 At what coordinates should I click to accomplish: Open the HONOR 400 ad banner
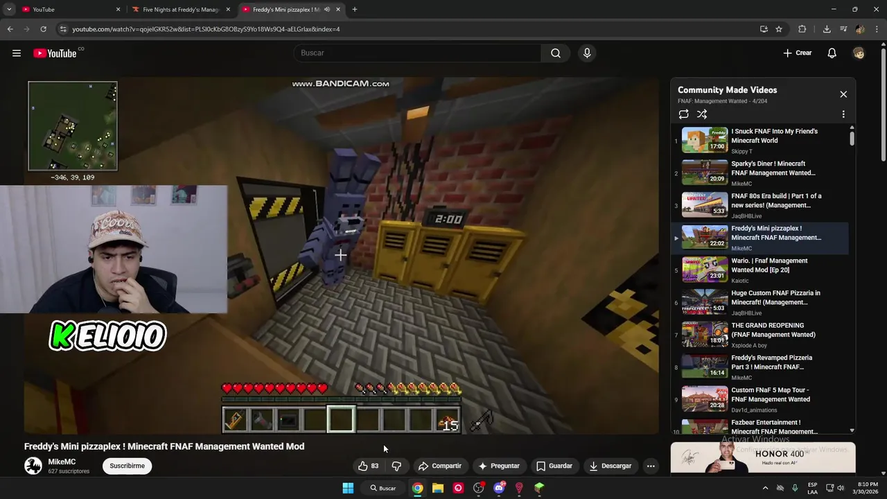pyautogui.click(x=763, y=457)
